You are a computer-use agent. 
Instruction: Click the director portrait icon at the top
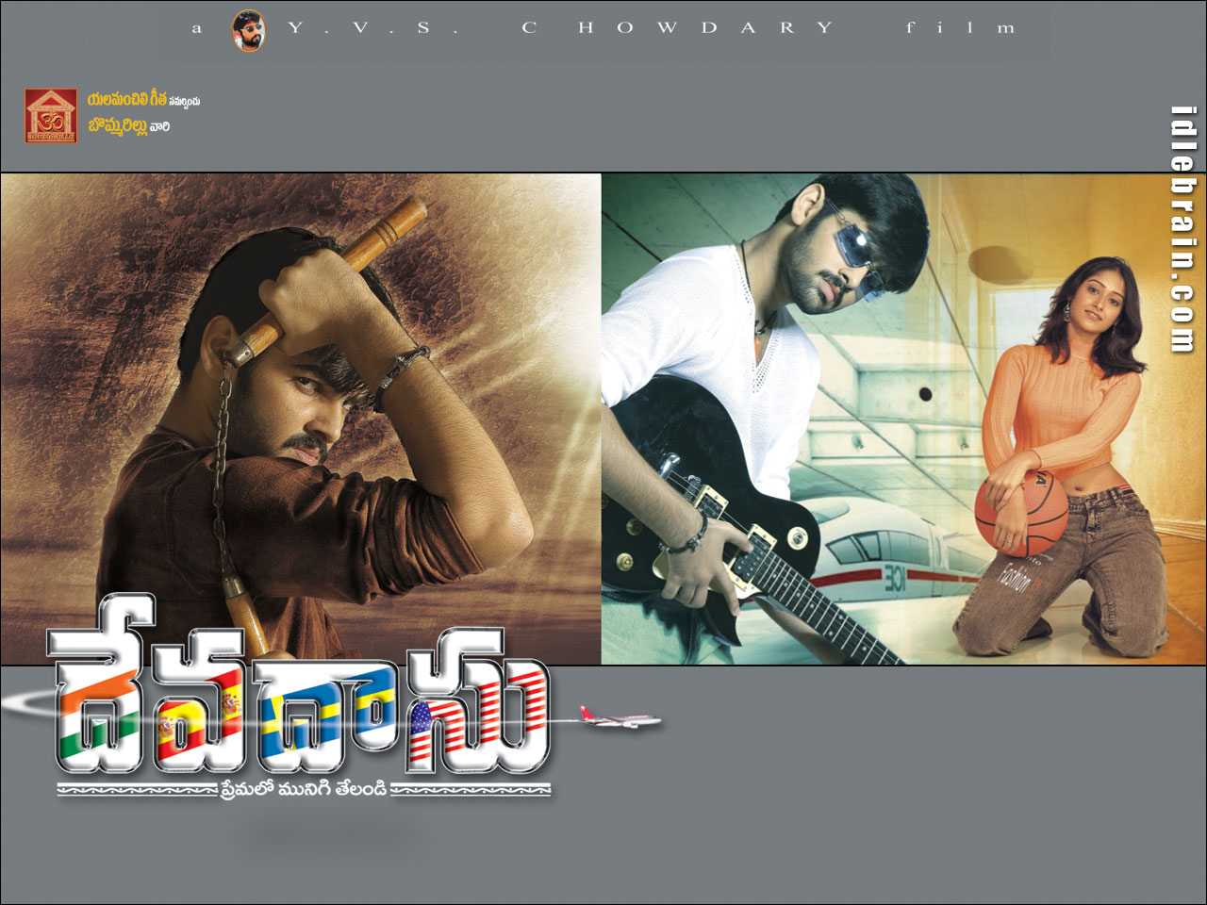(x=249, y=29)
